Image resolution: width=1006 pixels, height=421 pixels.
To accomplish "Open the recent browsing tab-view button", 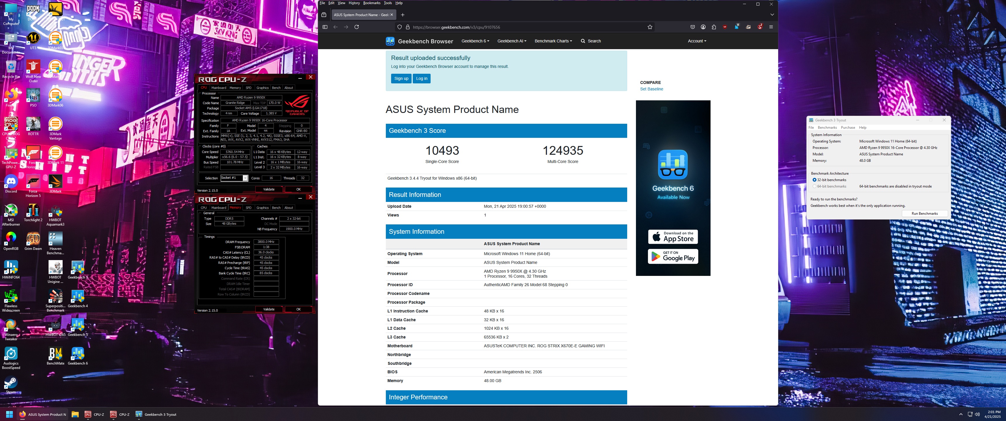I will 324,15.
